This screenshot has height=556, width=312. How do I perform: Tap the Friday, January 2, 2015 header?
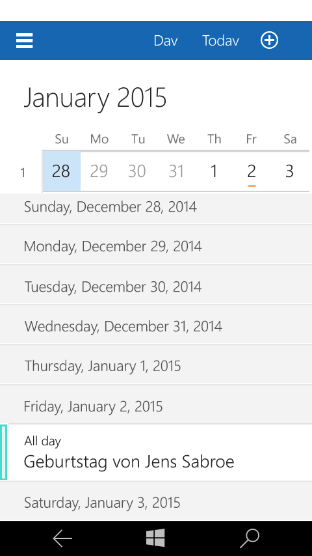(x=156, y=404)
